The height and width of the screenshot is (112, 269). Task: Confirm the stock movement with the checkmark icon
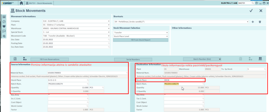(251, 11)
